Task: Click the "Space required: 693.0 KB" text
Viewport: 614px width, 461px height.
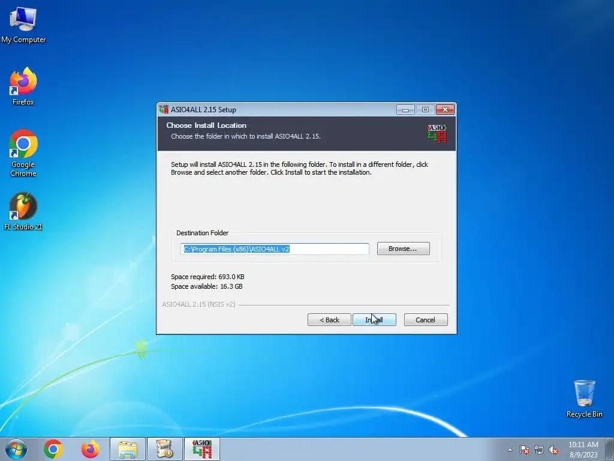Action: 207,277
